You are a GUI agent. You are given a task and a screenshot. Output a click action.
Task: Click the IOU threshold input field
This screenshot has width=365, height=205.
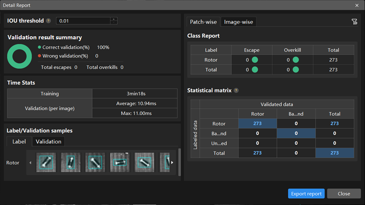coord(83,21)
